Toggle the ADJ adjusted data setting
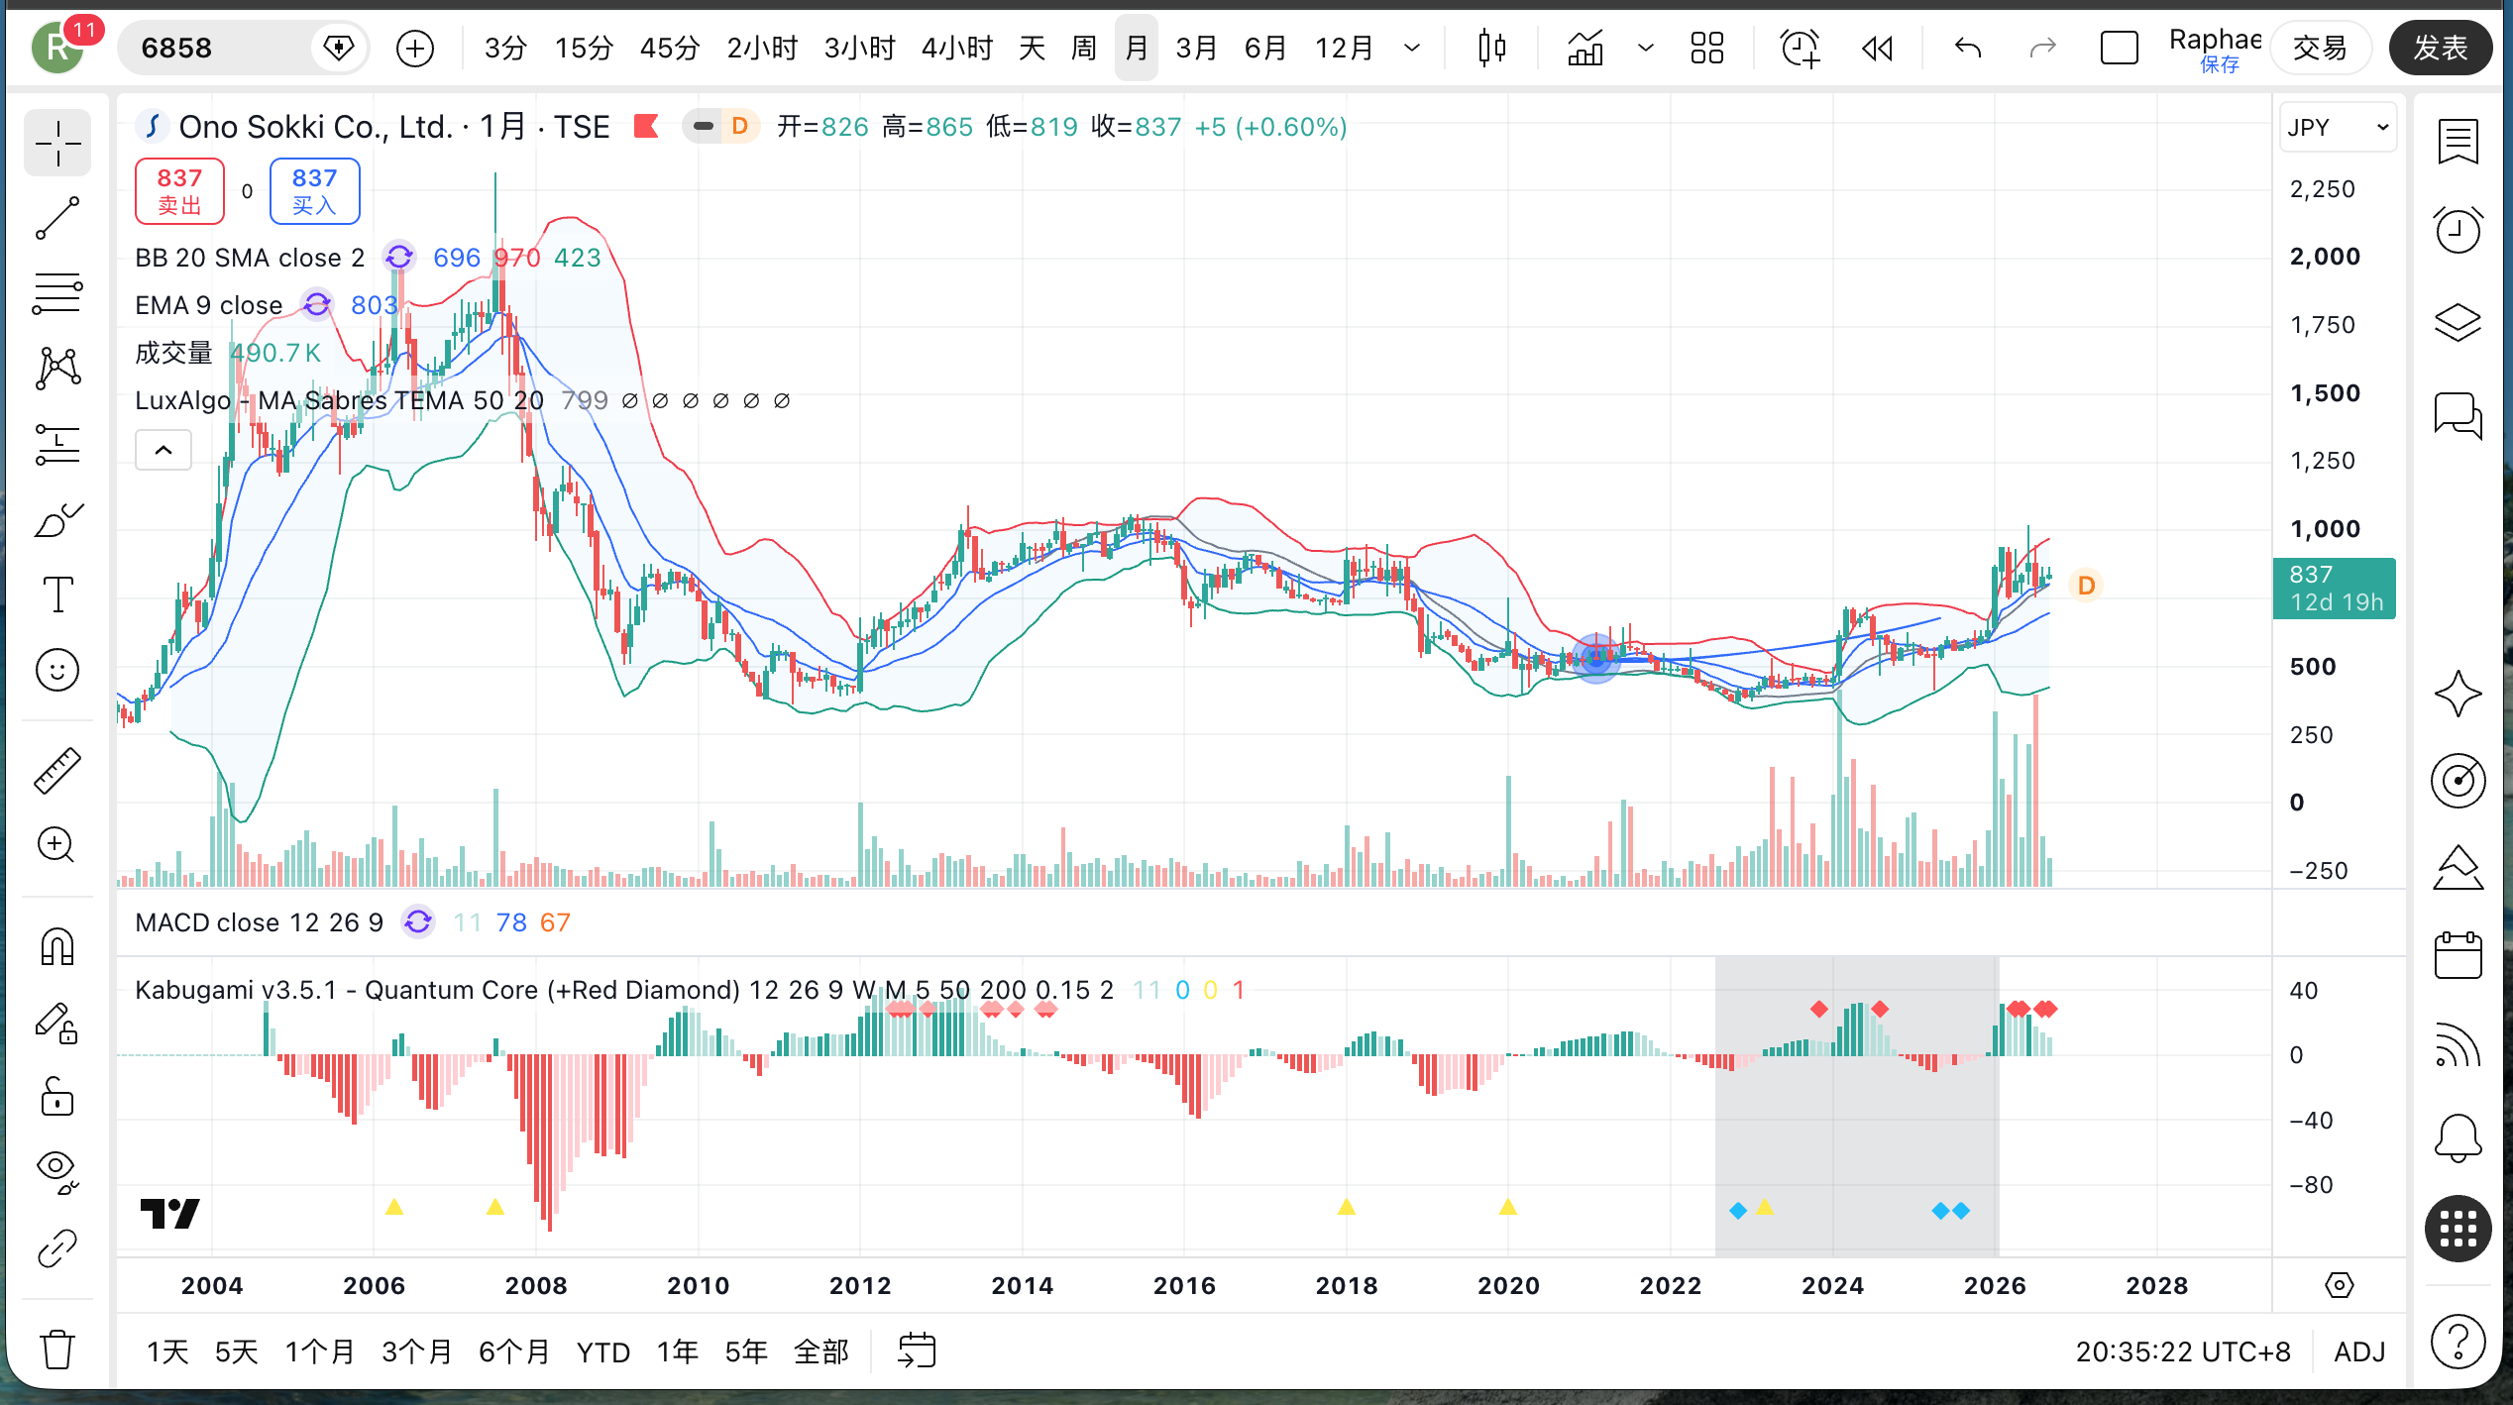Screen dimensions: 2513x1405 [x=2359, y=1351]
